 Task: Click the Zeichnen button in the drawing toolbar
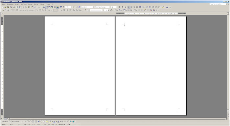click(x=5, y=121)
